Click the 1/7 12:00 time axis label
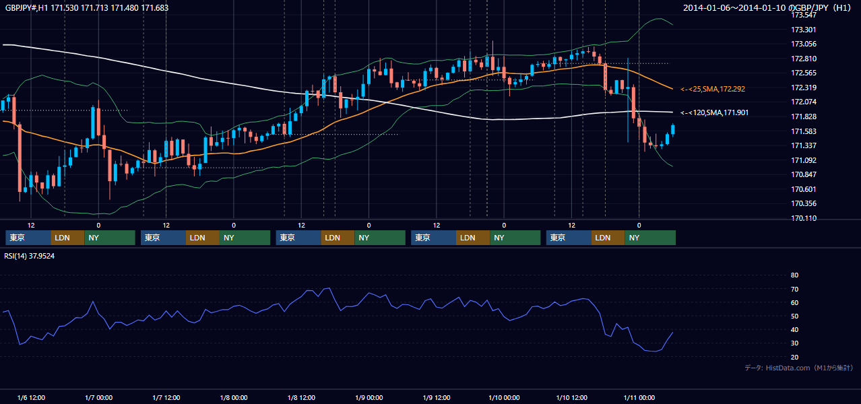 tap(166, 397)
